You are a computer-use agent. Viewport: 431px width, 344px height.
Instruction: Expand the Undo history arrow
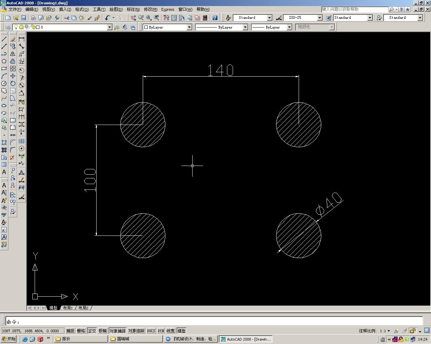pyautogui.click(x=113, y=18)
